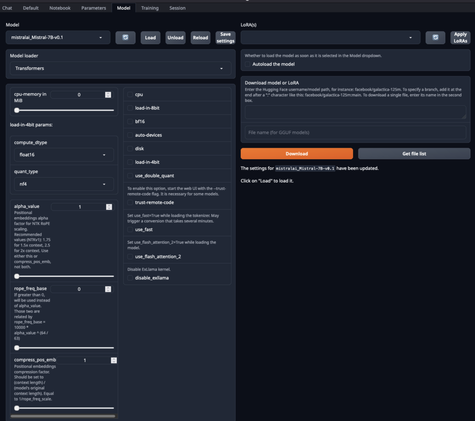Click Apply LoRAs button

pyautogui.click(x=460, y=38)
